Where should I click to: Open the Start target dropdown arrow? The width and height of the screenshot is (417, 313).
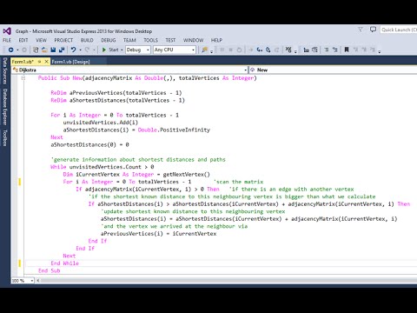click(122, 50)
